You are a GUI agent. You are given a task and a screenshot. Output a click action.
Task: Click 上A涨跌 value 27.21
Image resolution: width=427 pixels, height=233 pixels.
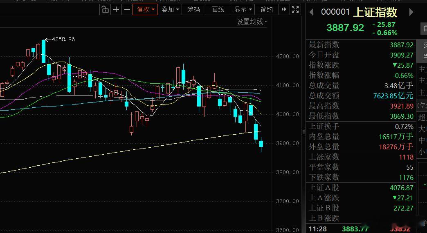coord(403,198)
